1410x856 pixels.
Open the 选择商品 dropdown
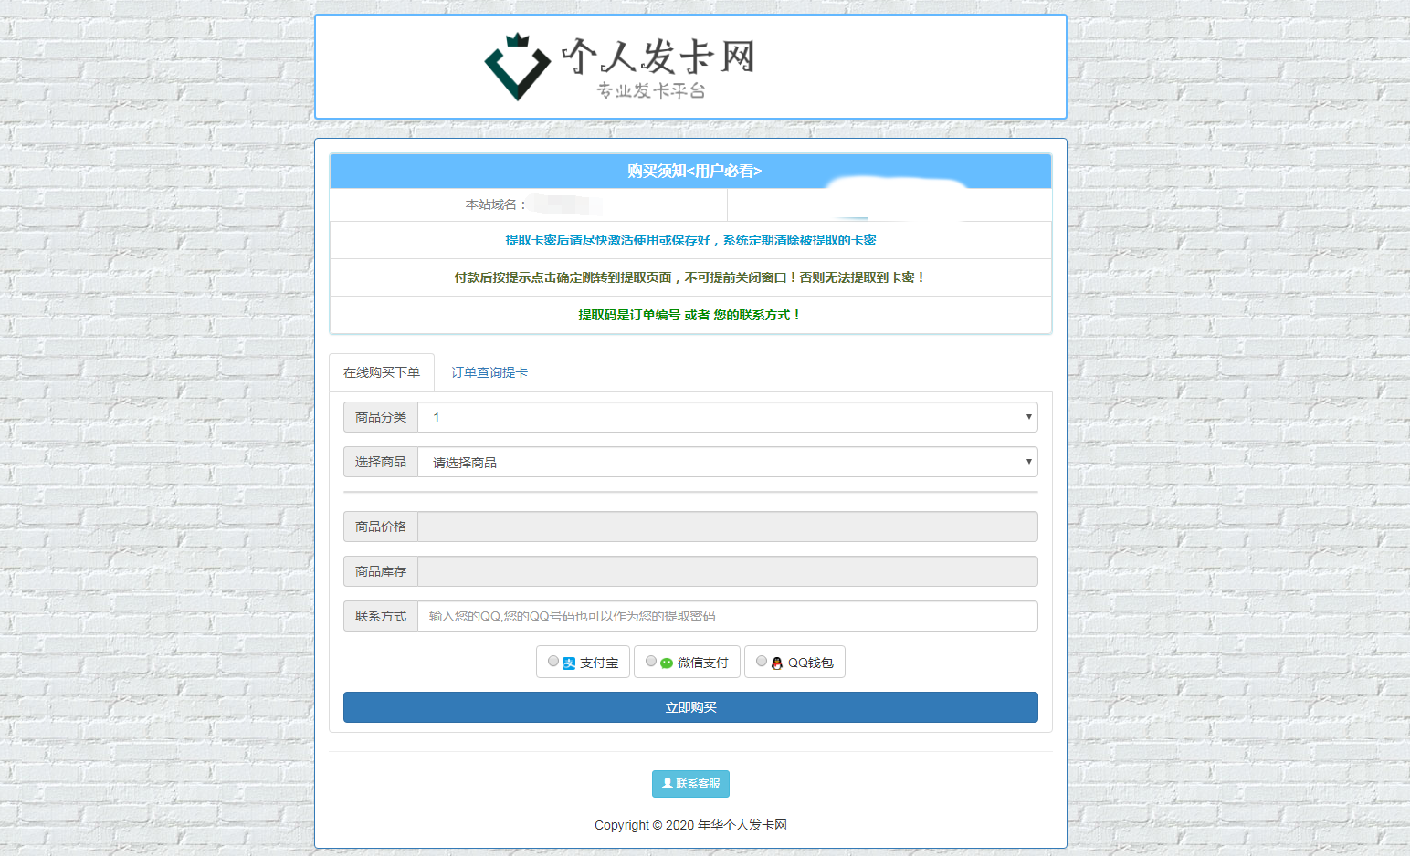[728, 462]
